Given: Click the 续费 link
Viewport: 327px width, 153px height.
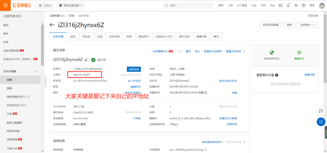Looking at the screenshot, I should click(x=234, y=93).
